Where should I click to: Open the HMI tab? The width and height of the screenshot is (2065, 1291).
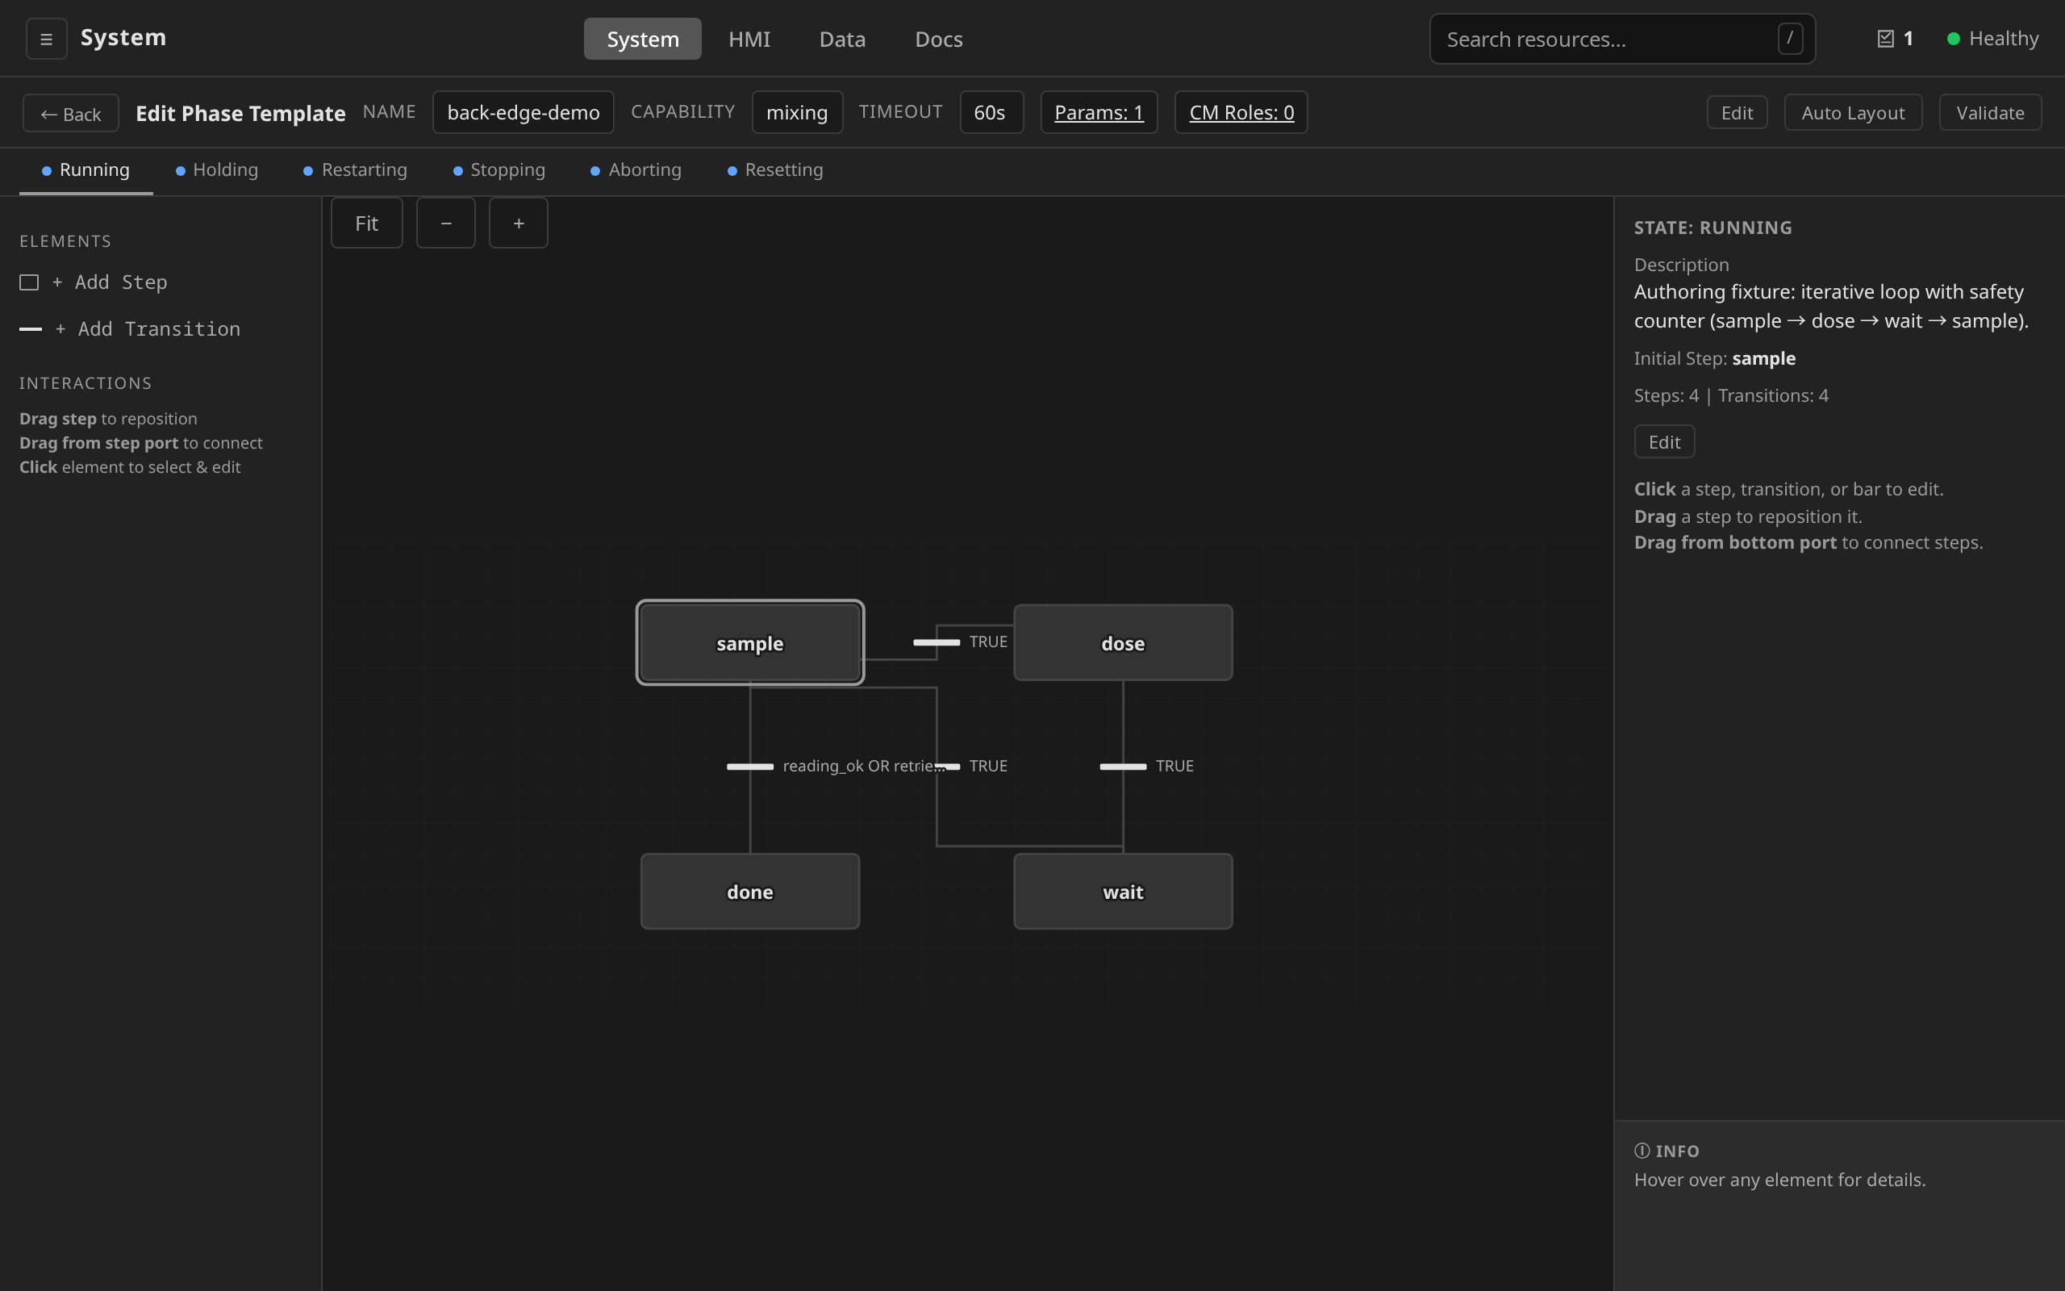749,40
